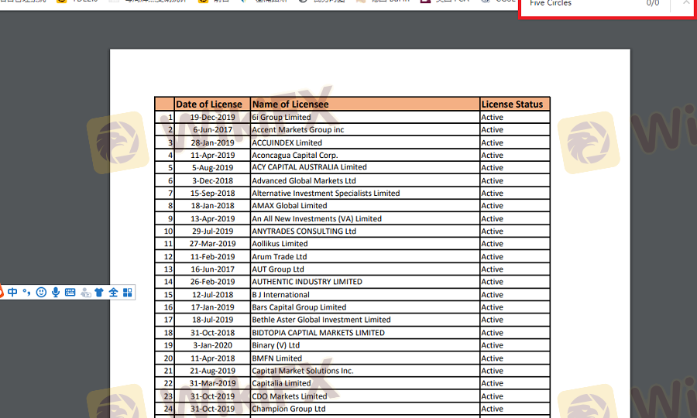This screenshot has width=697, height=418.
Task: Click the date '19-Dec-2019'
Action: coord(212,117)
